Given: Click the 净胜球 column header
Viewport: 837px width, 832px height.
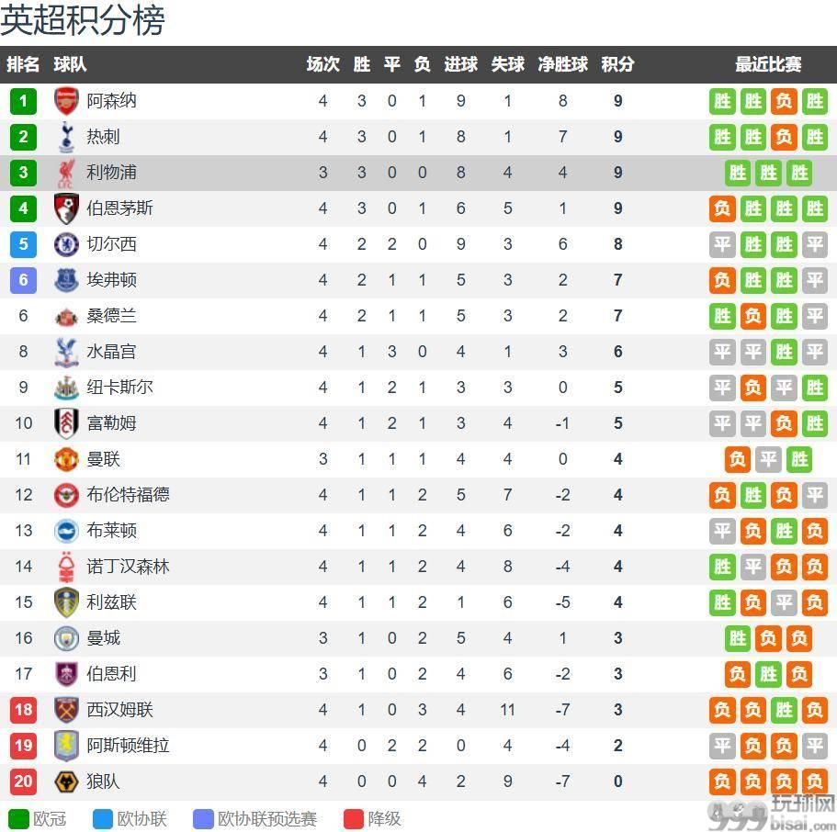Looking at the screenshot, I should pyautogui.click(x=562, y=64).
